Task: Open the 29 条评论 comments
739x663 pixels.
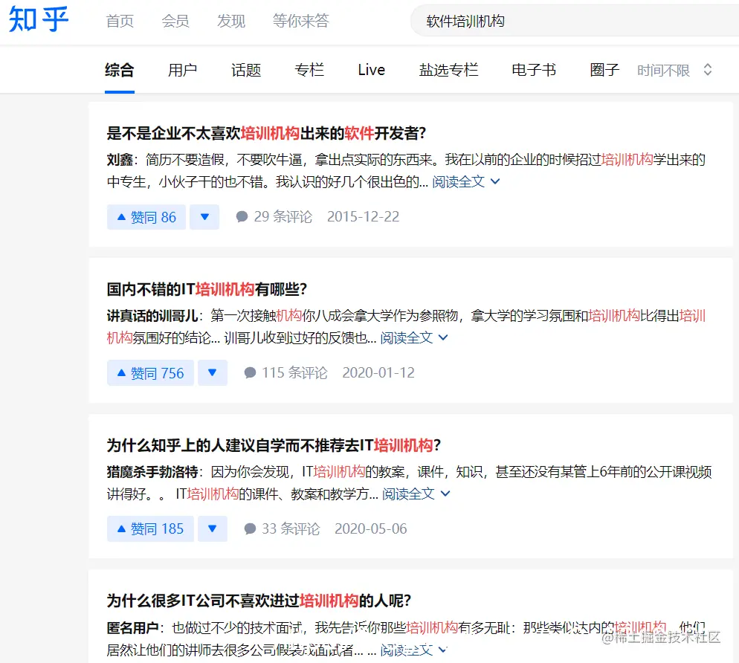Action: 274,217
